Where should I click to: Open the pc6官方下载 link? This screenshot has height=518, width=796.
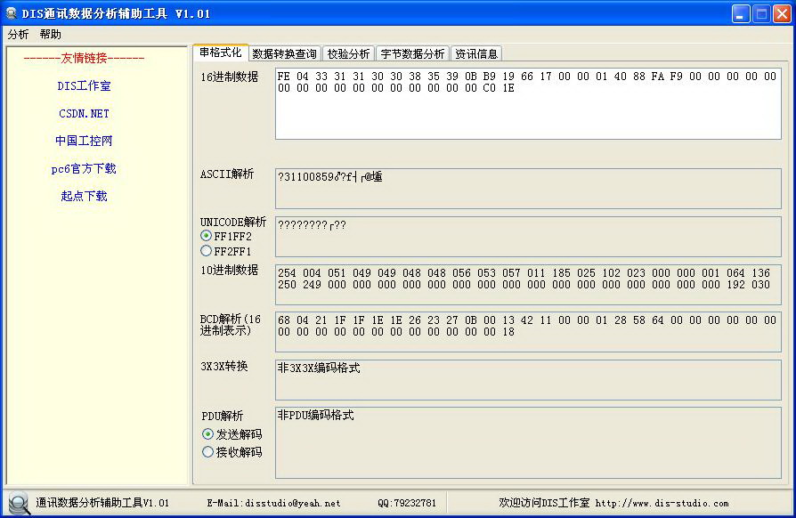tap(84, 168)
